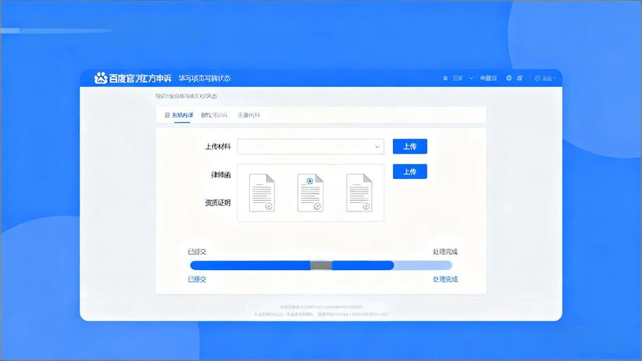Viewport: 642px width, 361px height.
Task: Click the blue 处理完成 link below the progress bar
Action: pos(445,279)
